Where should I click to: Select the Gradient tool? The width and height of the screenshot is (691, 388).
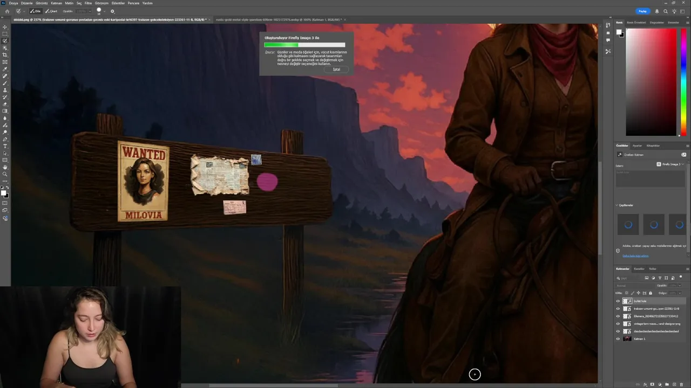5,111
